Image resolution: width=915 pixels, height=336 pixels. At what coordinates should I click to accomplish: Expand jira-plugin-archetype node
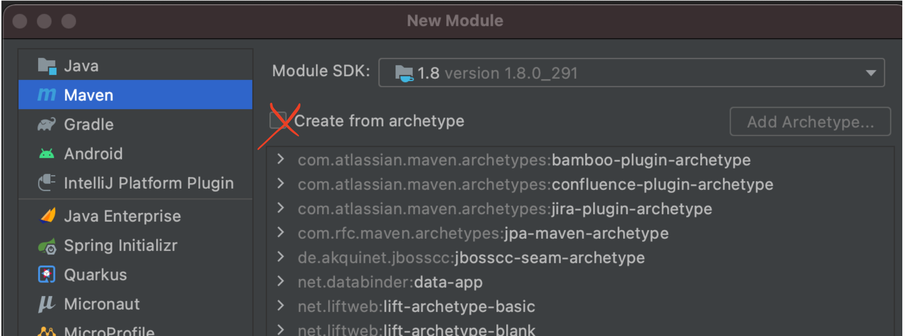point(281,208)
